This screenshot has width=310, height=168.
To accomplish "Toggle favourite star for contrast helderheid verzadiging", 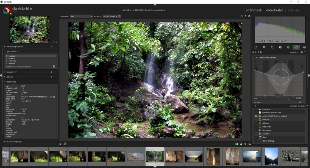I will click(256, 116).
